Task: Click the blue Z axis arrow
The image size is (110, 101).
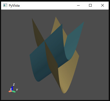Action: pyautogui.click(x=12, y=88)
